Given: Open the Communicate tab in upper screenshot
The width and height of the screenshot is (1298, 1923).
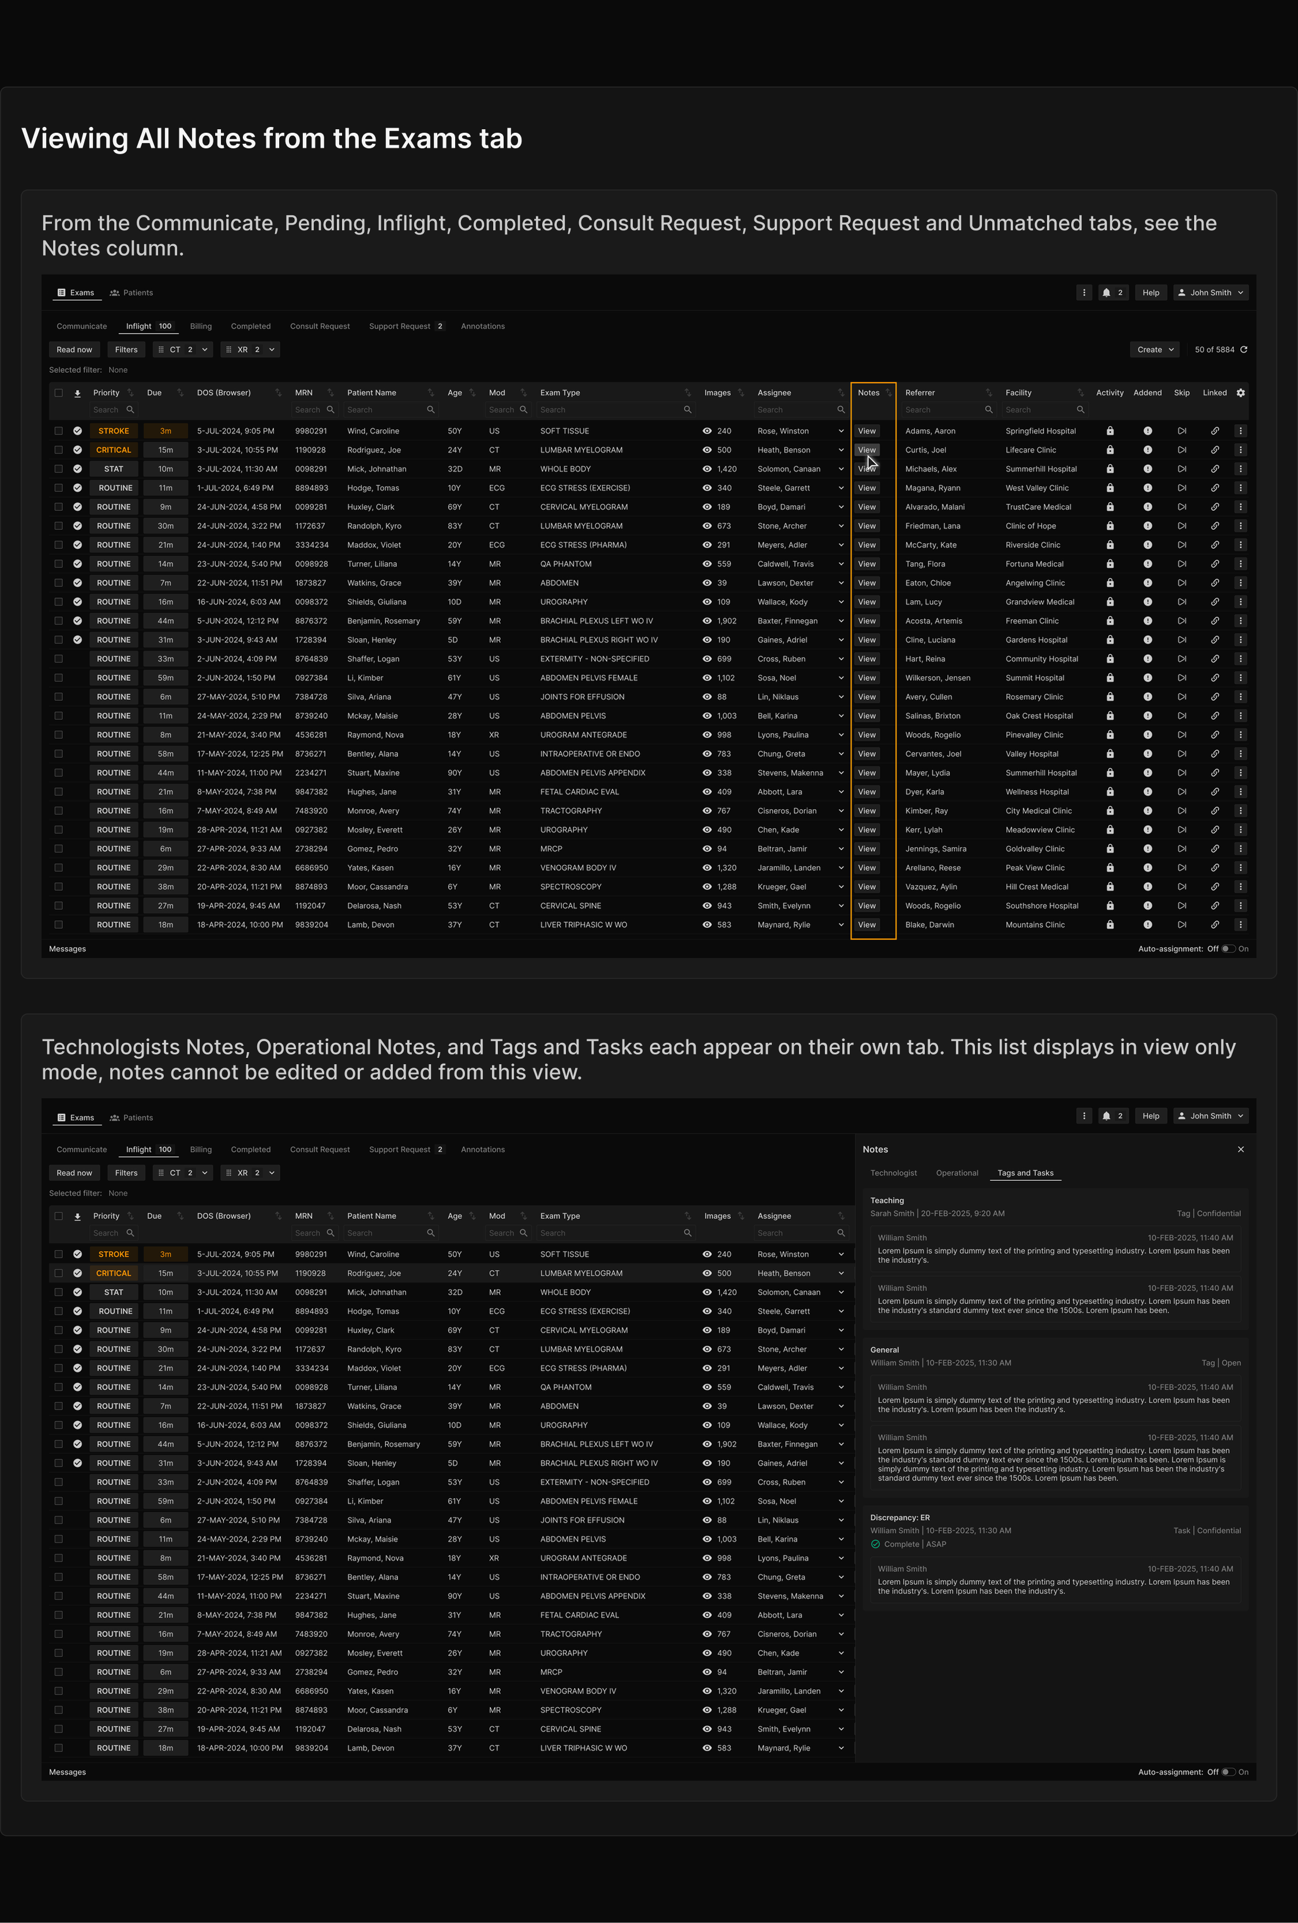Looking at the screenshot, I should point(82,327).
